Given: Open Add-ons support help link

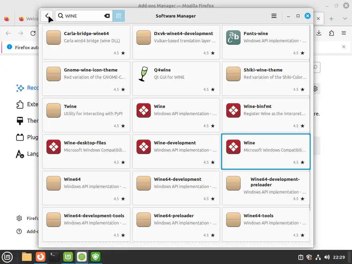Looking at the screenshot, I should [x=27, y=231].
